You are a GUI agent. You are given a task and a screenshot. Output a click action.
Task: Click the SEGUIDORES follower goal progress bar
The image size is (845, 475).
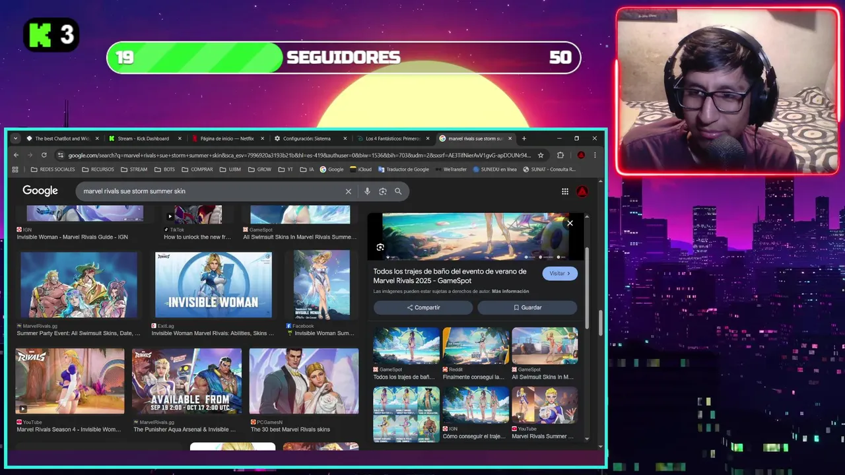(343, 57)
